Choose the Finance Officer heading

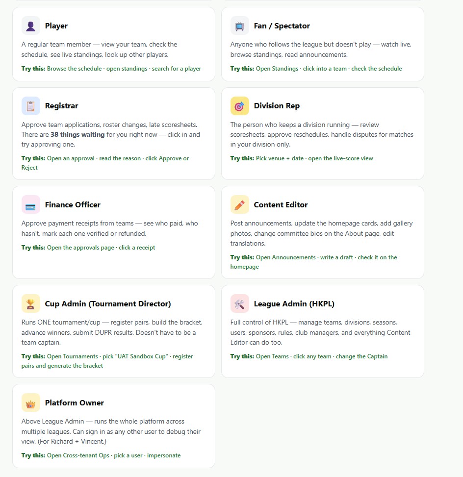(73, 205)
